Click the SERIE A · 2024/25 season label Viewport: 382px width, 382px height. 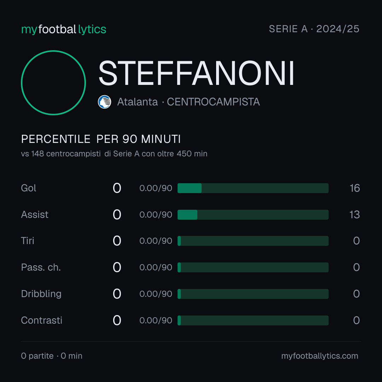coord(314,29)
